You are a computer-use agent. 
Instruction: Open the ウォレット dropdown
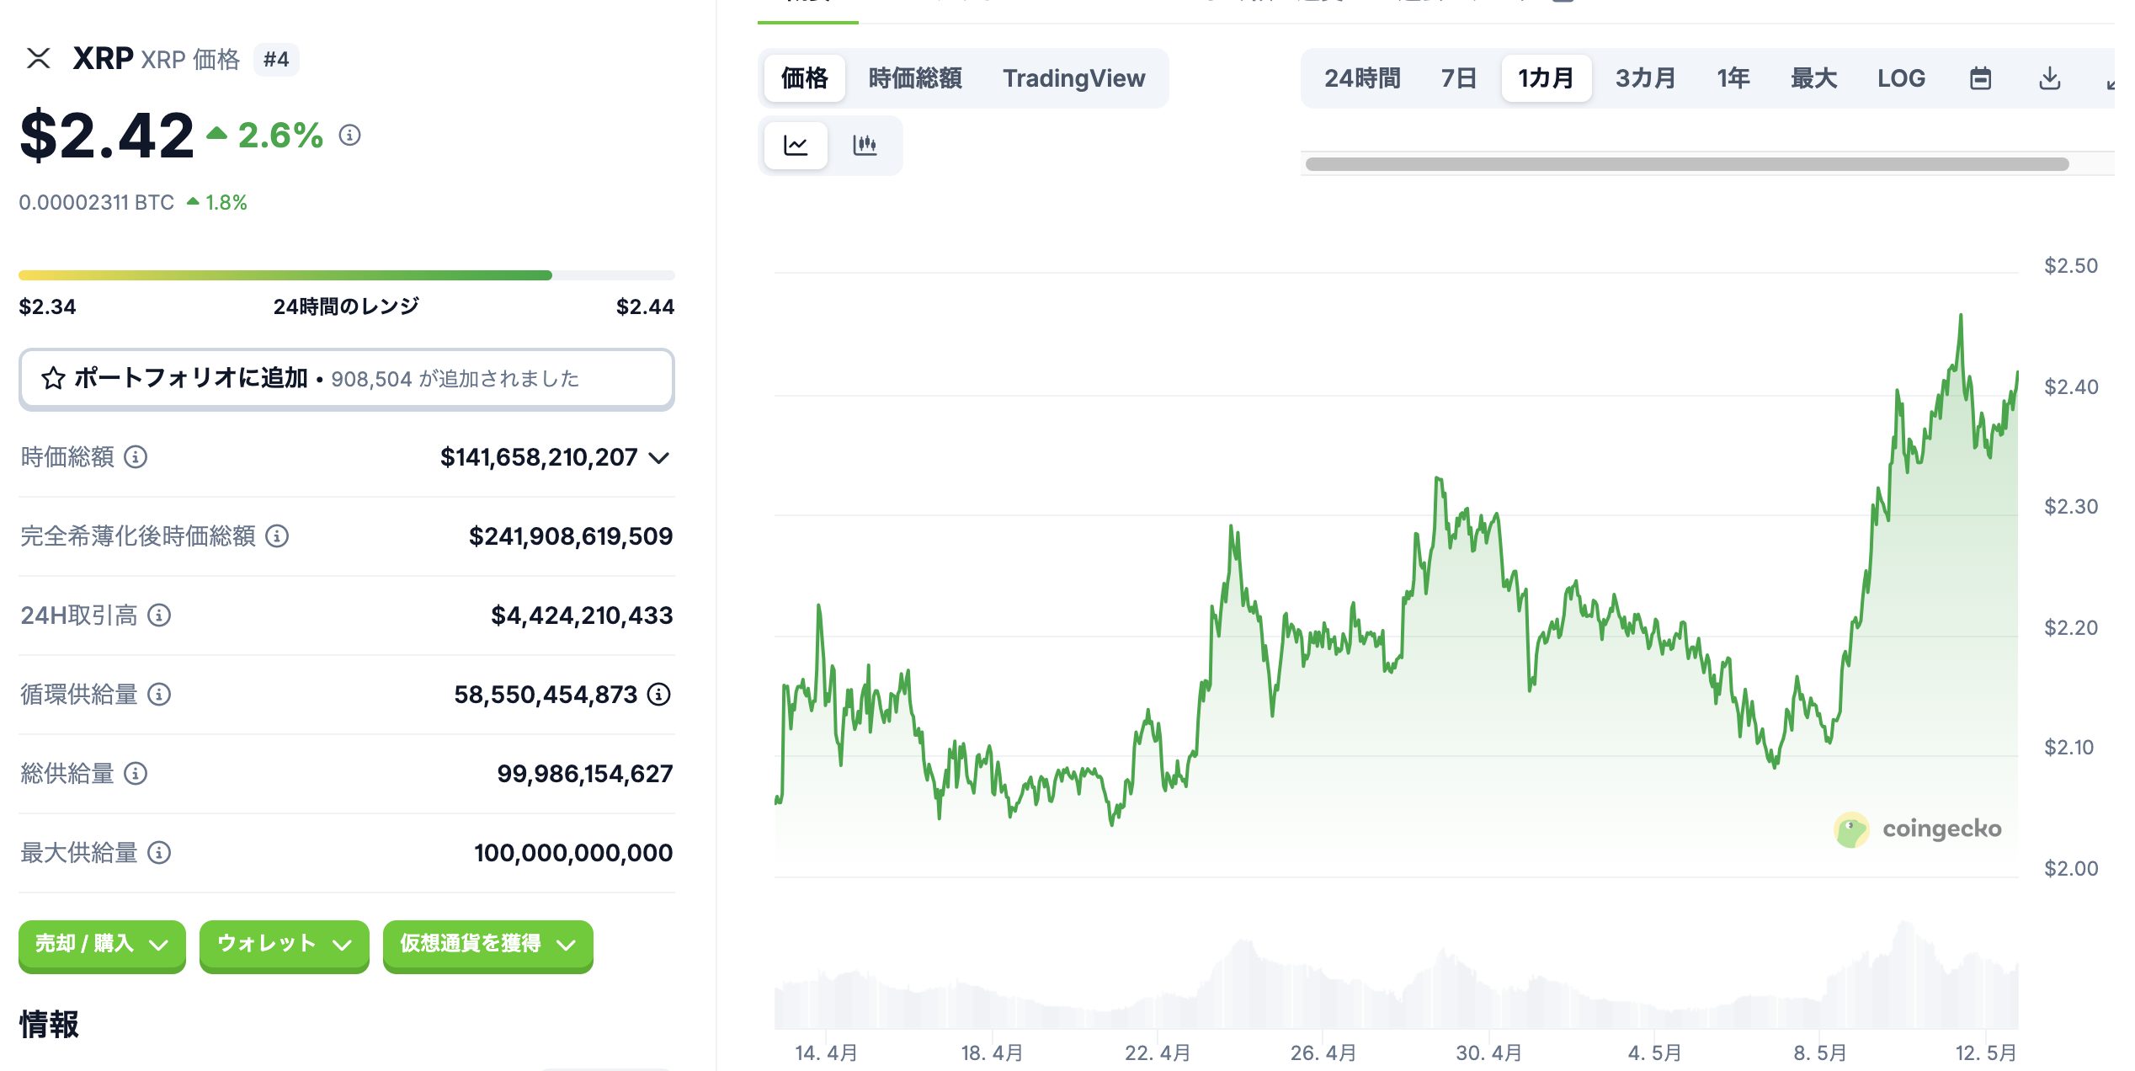[284, 944]
